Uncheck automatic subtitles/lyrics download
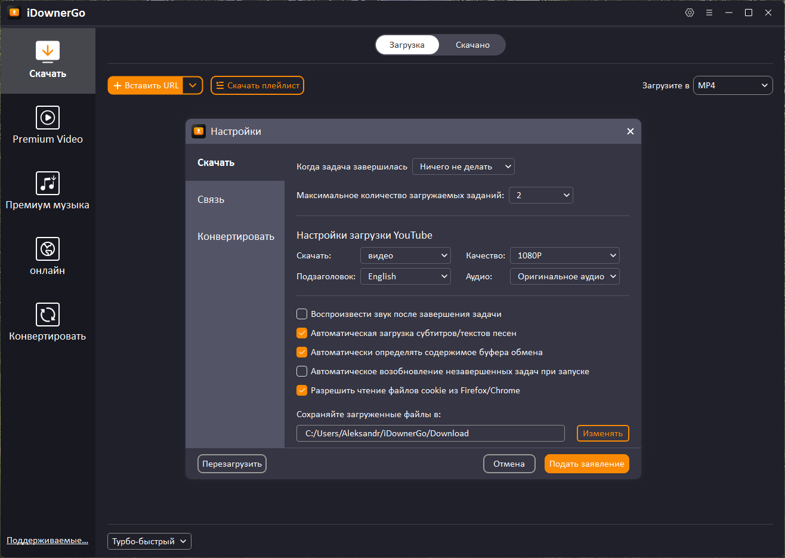Screen dimensions: 785x558 (302, 333)
